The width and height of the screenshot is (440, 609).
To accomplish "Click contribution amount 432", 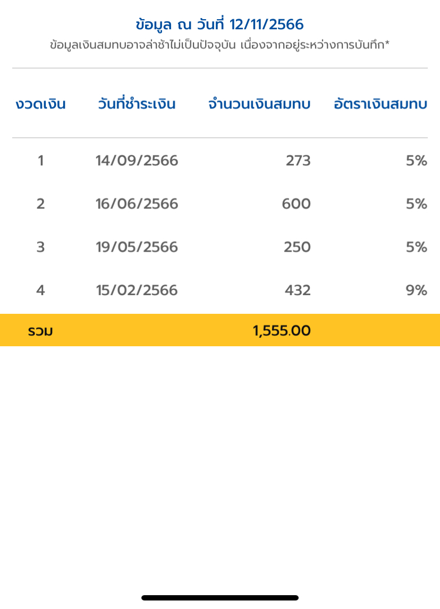I will pos(297,290).
